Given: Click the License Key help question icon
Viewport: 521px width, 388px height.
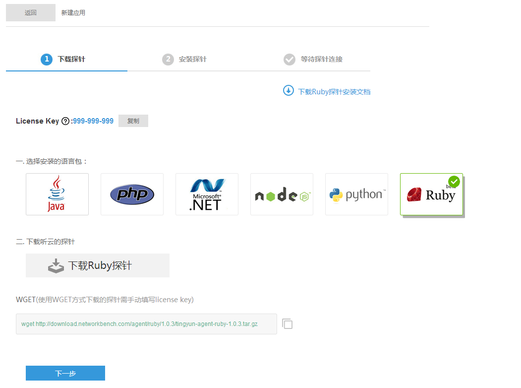Looking at the screenshot, I should 65,121.
